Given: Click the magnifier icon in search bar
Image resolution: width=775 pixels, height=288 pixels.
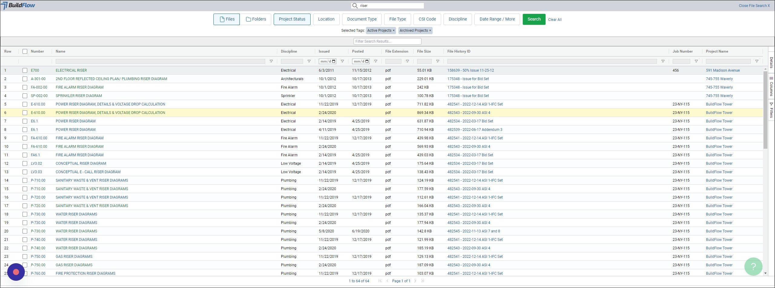Looking at the screenshot, I should [x=355, y=6].
